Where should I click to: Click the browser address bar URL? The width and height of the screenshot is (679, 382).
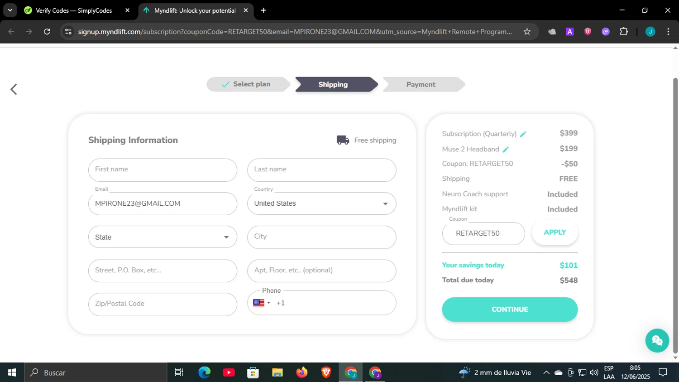[x=295, y=32]
